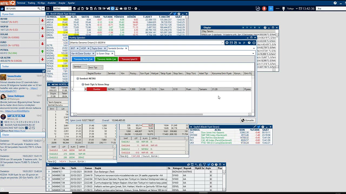Click the Tümünü Aktife Çek button

point(107,59)
